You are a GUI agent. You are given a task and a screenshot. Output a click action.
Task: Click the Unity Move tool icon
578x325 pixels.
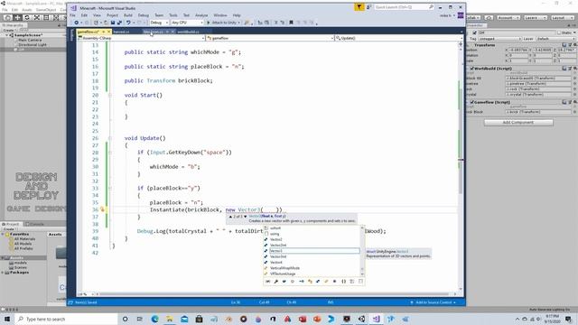click(x=17, y=17)
